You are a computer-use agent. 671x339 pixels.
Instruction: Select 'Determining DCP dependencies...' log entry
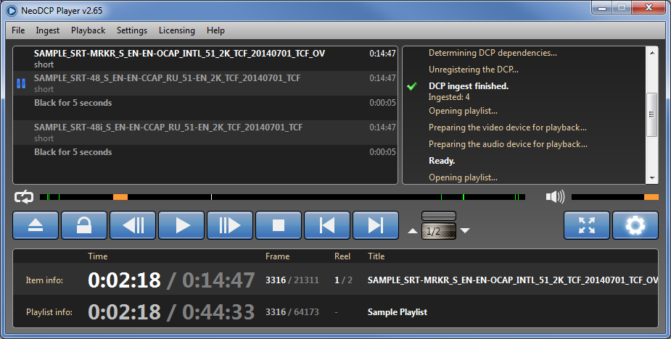493,53
